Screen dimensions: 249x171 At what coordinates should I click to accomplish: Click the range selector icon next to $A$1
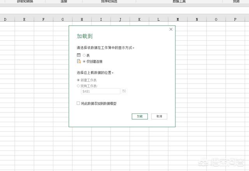[x=124, y=91]
